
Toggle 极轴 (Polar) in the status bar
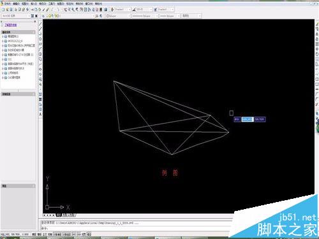tap(50, 235)
